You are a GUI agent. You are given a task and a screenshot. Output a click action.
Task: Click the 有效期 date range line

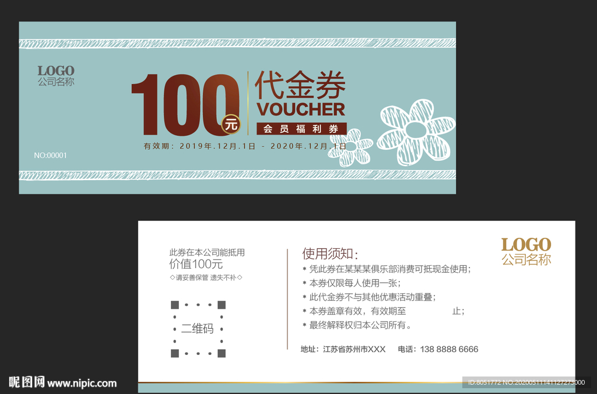click(245, 146)
